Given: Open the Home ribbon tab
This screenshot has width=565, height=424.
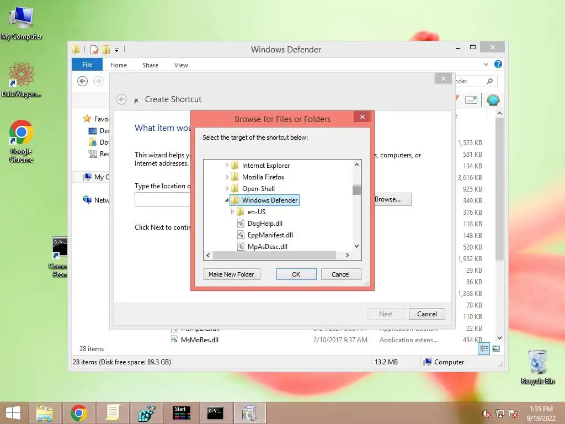Looking at the screenshot, I should point(119,65).
